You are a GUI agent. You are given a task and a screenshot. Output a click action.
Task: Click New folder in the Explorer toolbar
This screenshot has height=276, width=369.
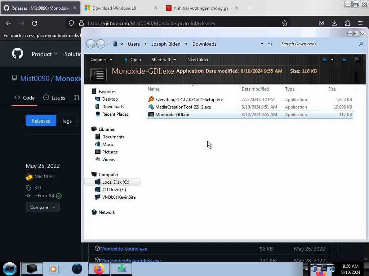point(198,60)
